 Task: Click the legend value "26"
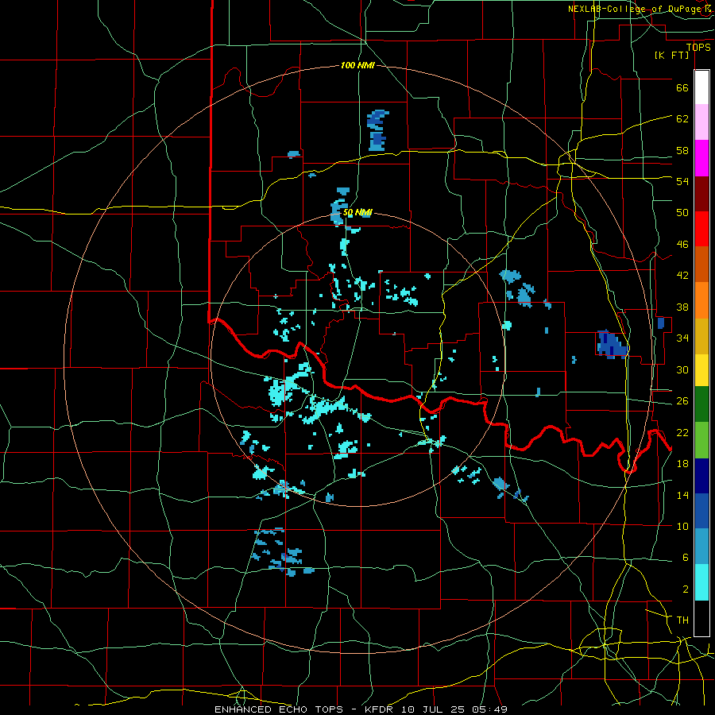tap(682, 401)
